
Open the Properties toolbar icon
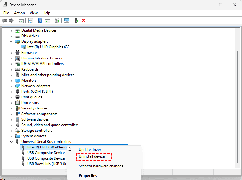click(x=31, y=20)
